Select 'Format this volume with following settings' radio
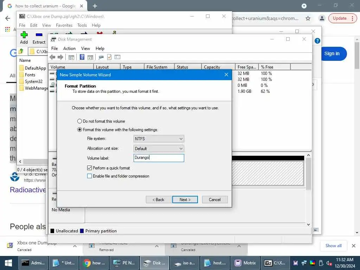The width and height of the screenshot is (360, 270). click(79, 130)
